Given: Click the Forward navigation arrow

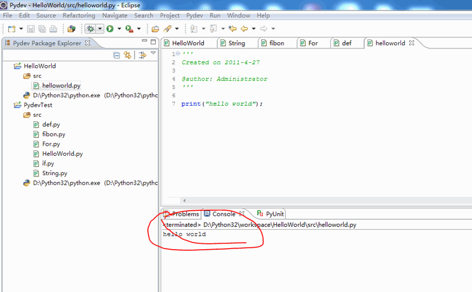Looking at the screenshot, I should tap(264, 29).
